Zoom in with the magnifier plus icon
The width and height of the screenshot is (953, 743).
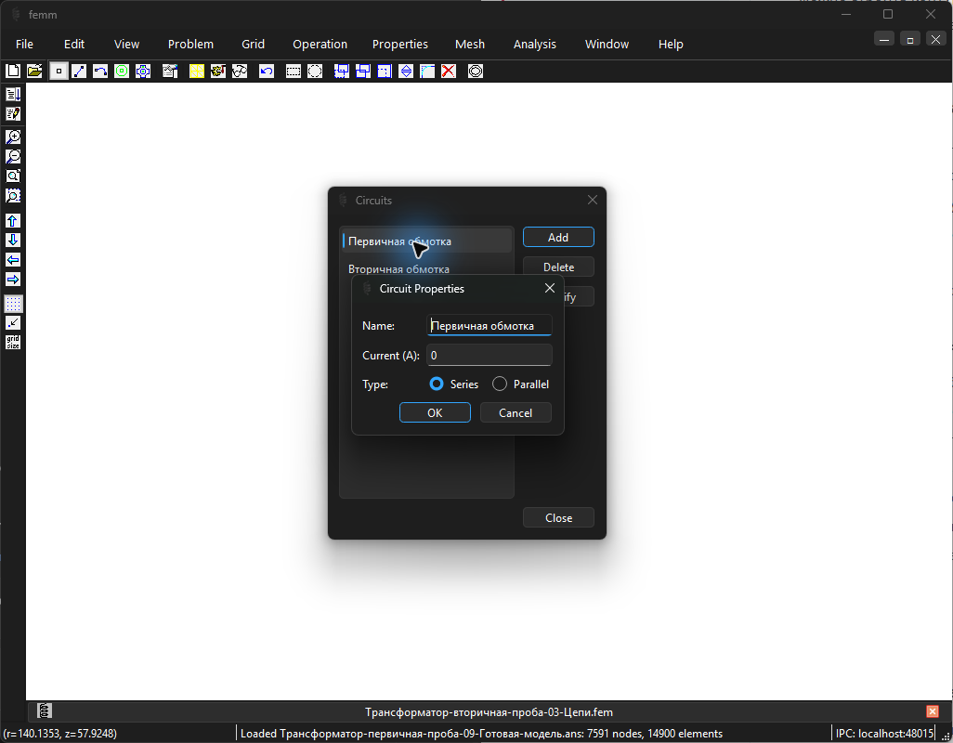tap(13, 137)
